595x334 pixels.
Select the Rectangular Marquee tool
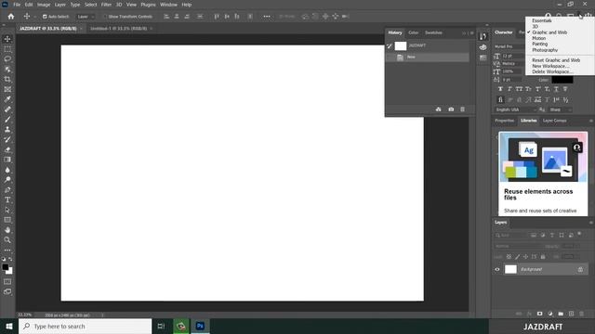click(x=7, y=49)
